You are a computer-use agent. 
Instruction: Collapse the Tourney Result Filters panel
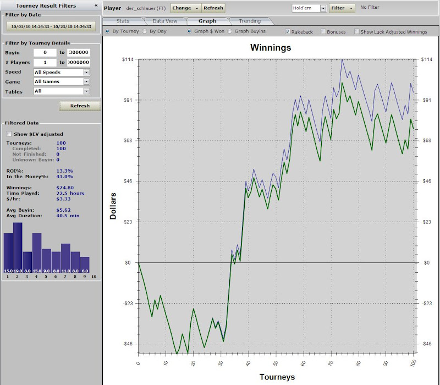[96, 5]
